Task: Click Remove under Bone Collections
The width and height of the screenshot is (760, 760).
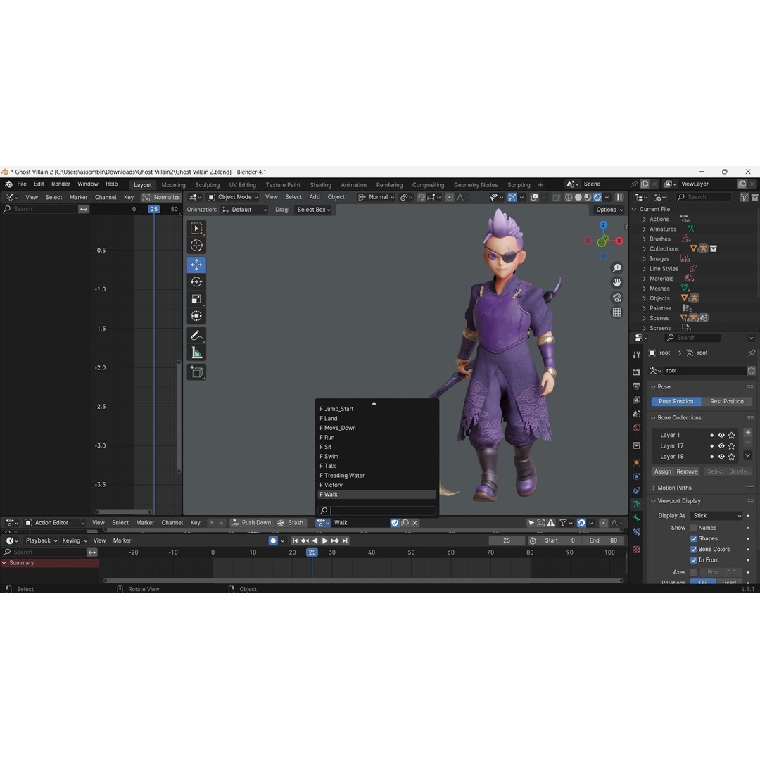Action: point(687,471)
